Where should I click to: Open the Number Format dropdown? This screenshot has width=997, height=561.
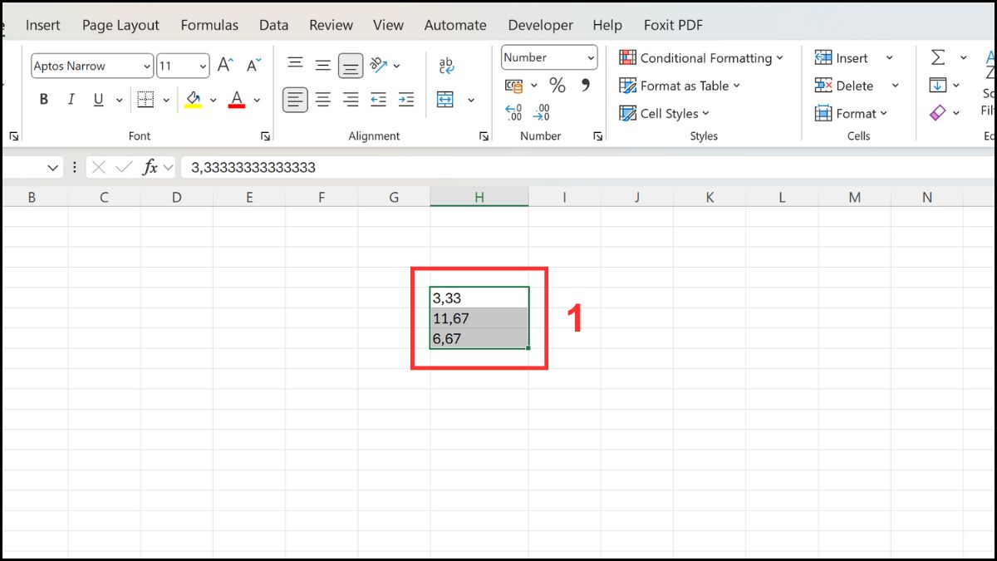(x=590, y=57)
